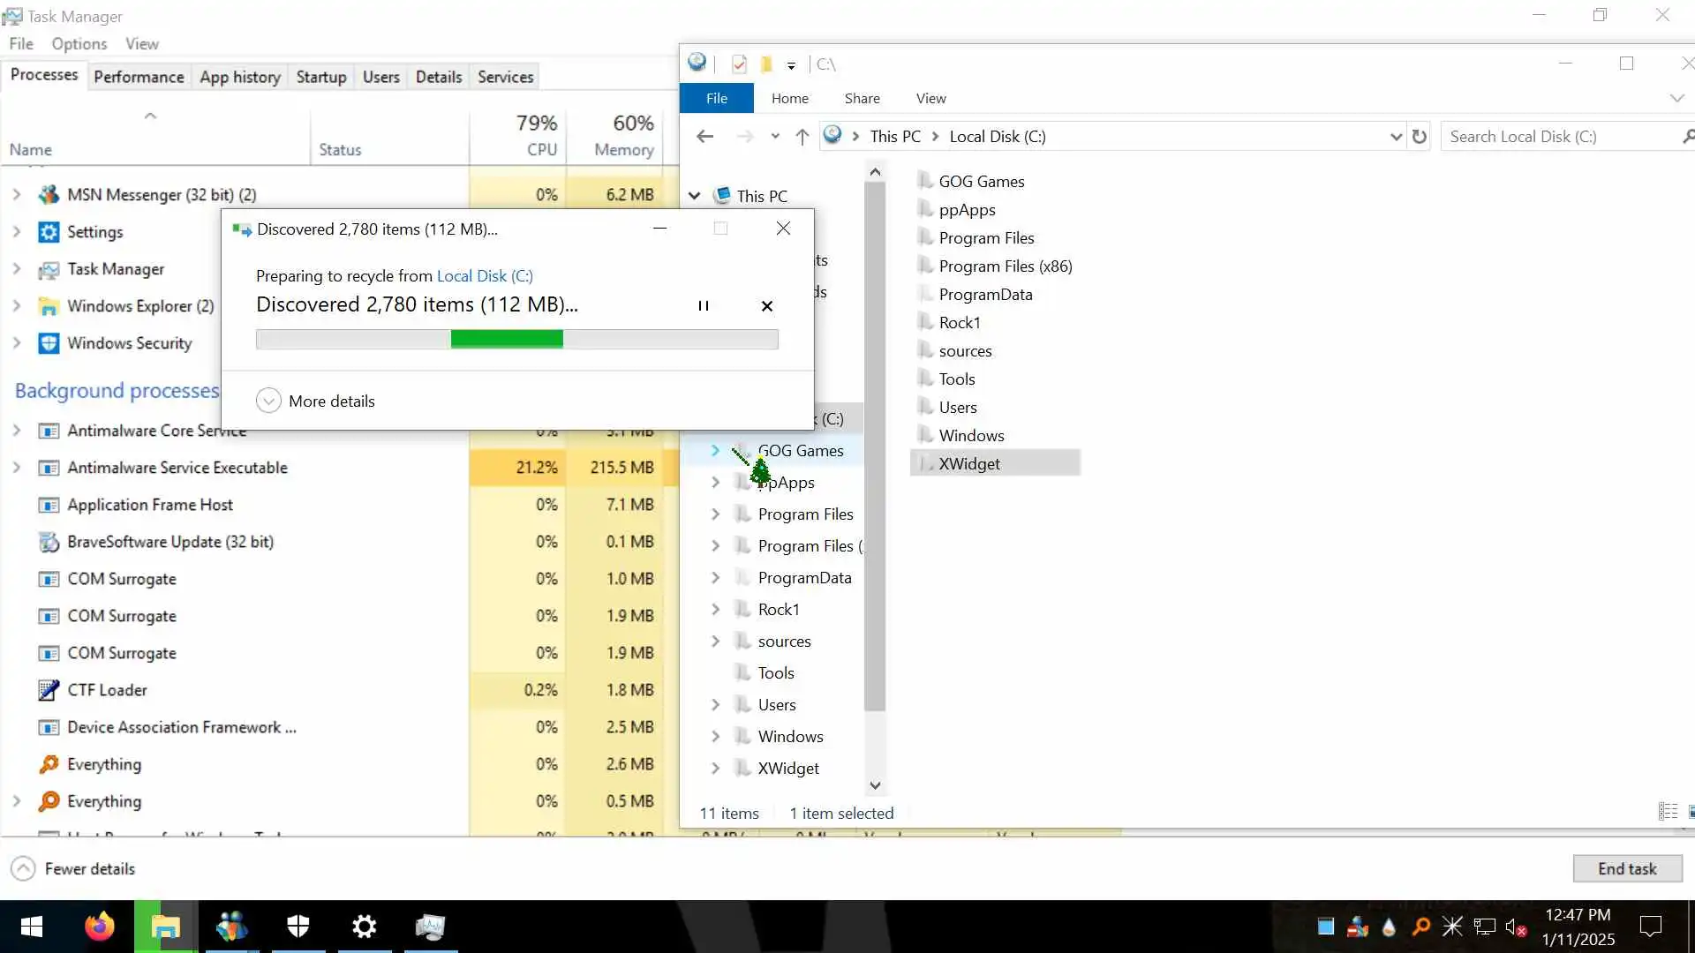
Task: Click the Properties quick access toolbar icon
Action: [740, 64]
